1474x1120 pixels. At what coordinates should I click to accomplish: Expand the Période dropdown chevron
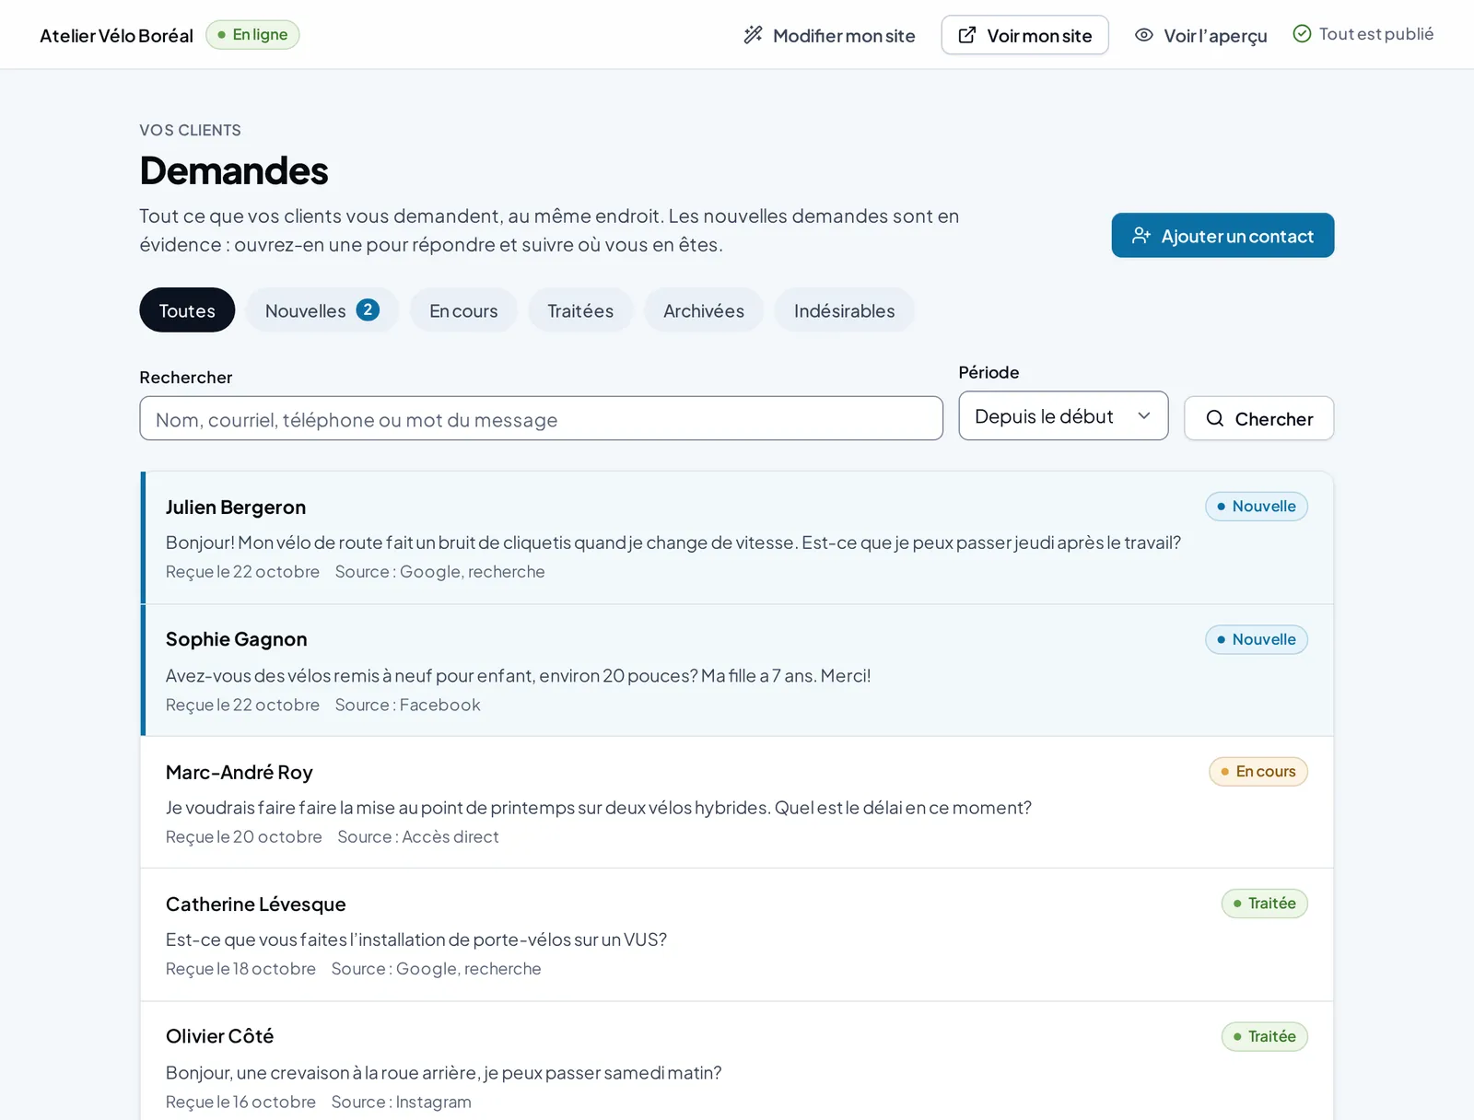[x=1144, y=416]
